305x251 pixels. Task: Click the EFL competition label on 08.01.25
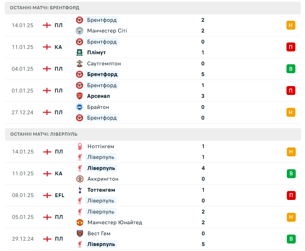click(60, 195)
